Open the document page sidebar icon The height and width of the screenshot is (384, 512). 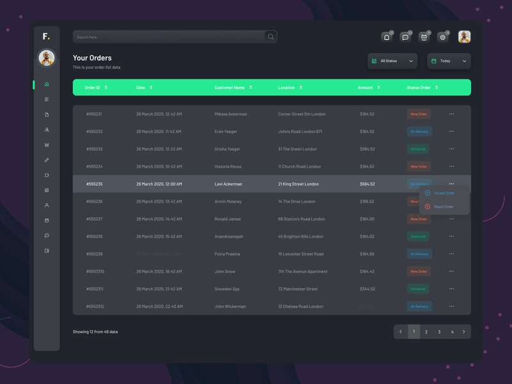click(47, 115)
